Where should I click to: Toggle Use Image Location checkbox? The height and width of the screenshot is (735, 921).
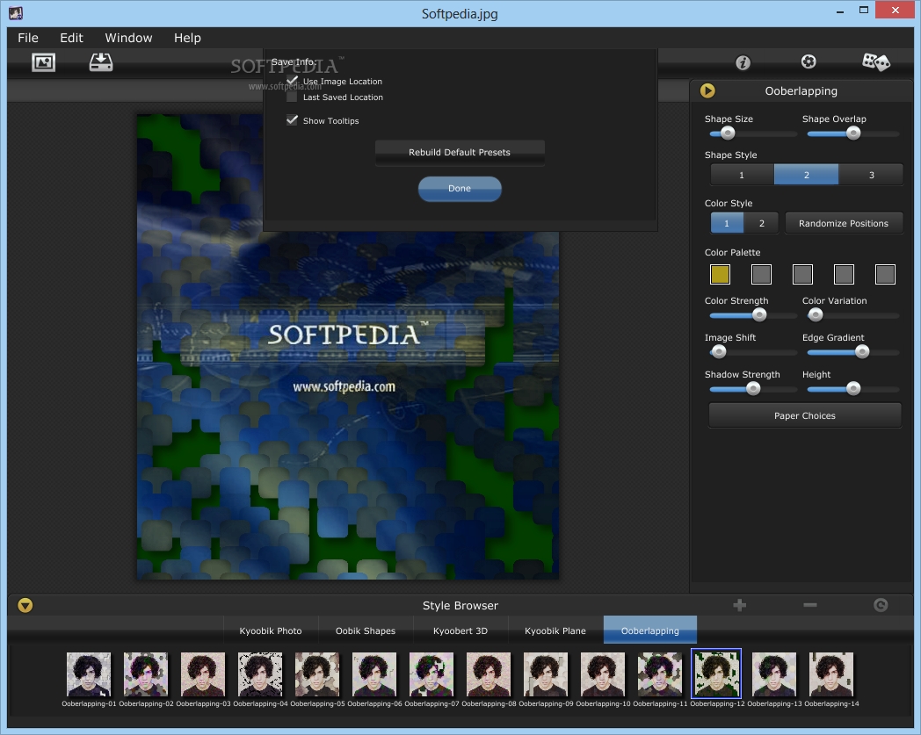click(x=292, y=81)
